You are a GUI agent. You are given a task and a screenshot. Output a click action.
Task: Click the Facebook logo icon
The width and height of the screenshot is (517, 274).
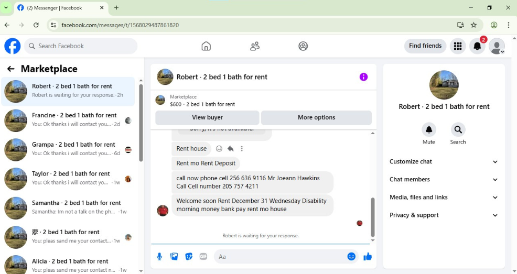point(13,46)
